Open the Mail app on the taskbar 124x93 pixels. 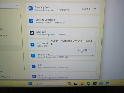click(x=101, y=83)
